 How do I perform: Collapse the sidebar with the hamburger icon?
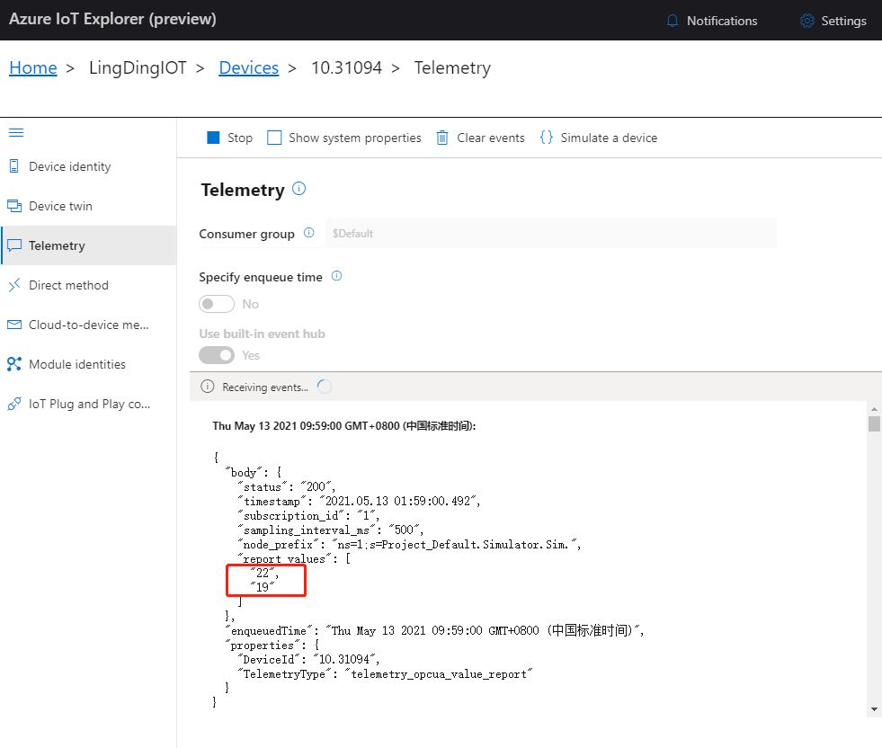(x=16, y=133)
